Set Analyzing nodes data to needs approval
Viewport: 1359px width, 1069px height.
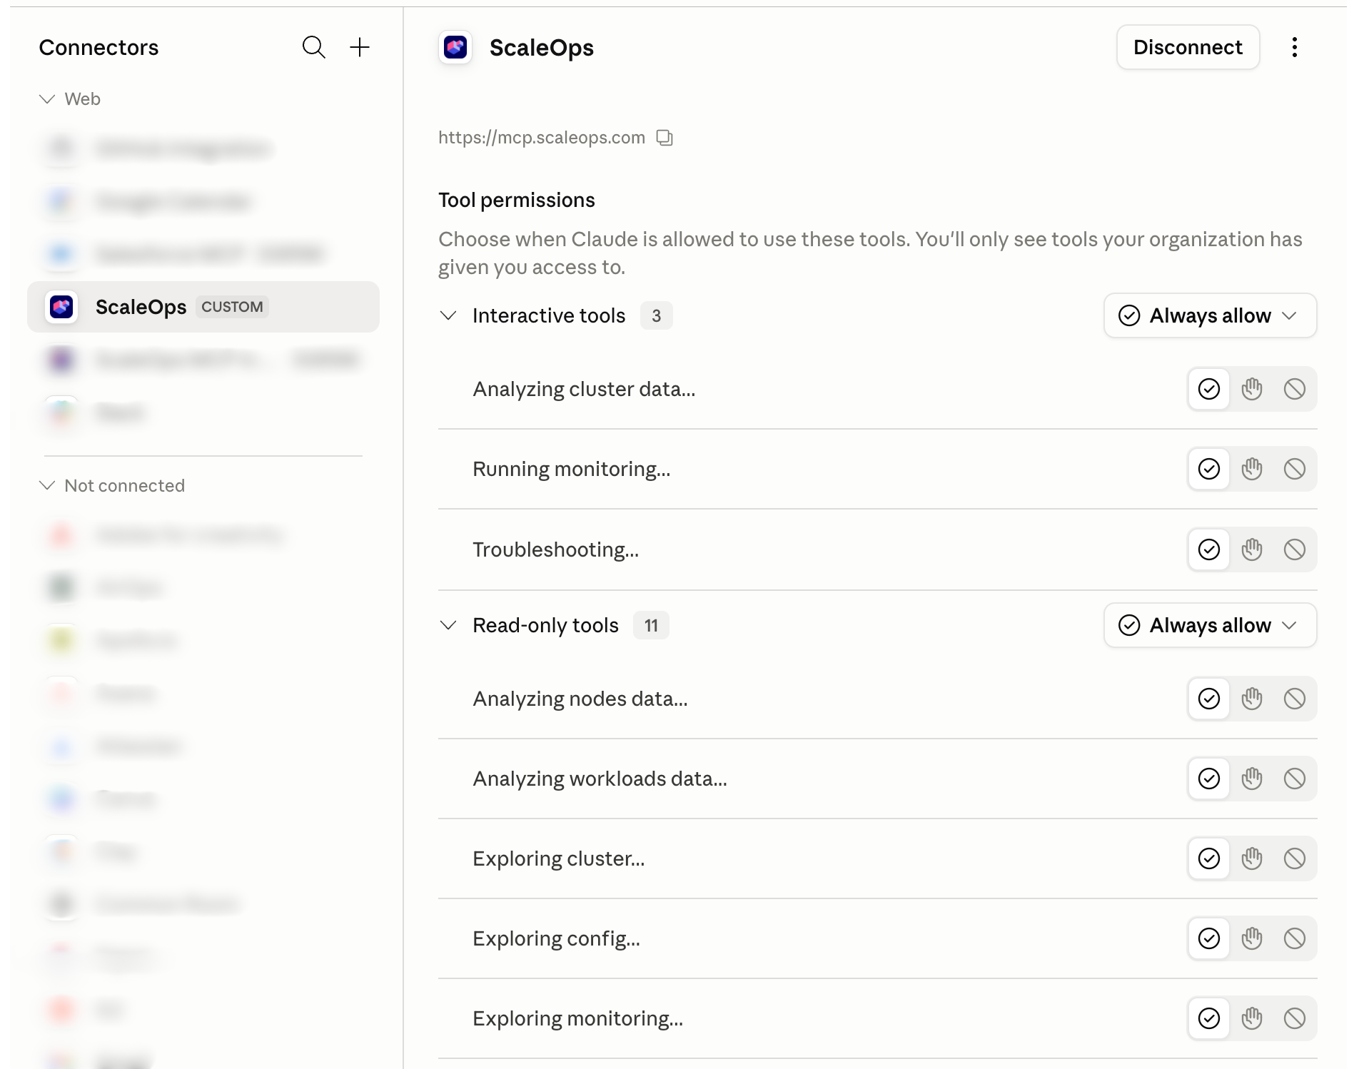pos(1251,699)
